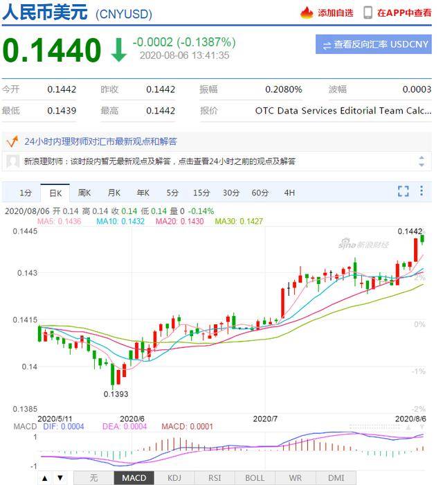
Task: Click the 振幅 value 0.2080%
Action: tap(283, 89)
